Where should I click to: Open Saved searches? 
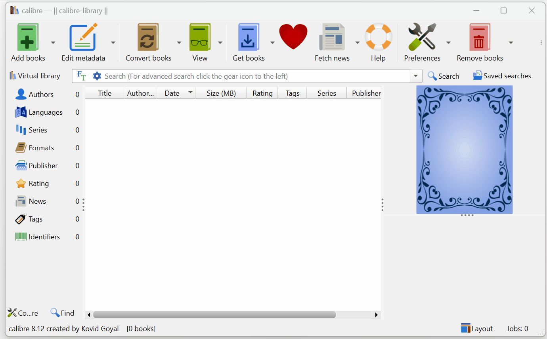point(502,76)
